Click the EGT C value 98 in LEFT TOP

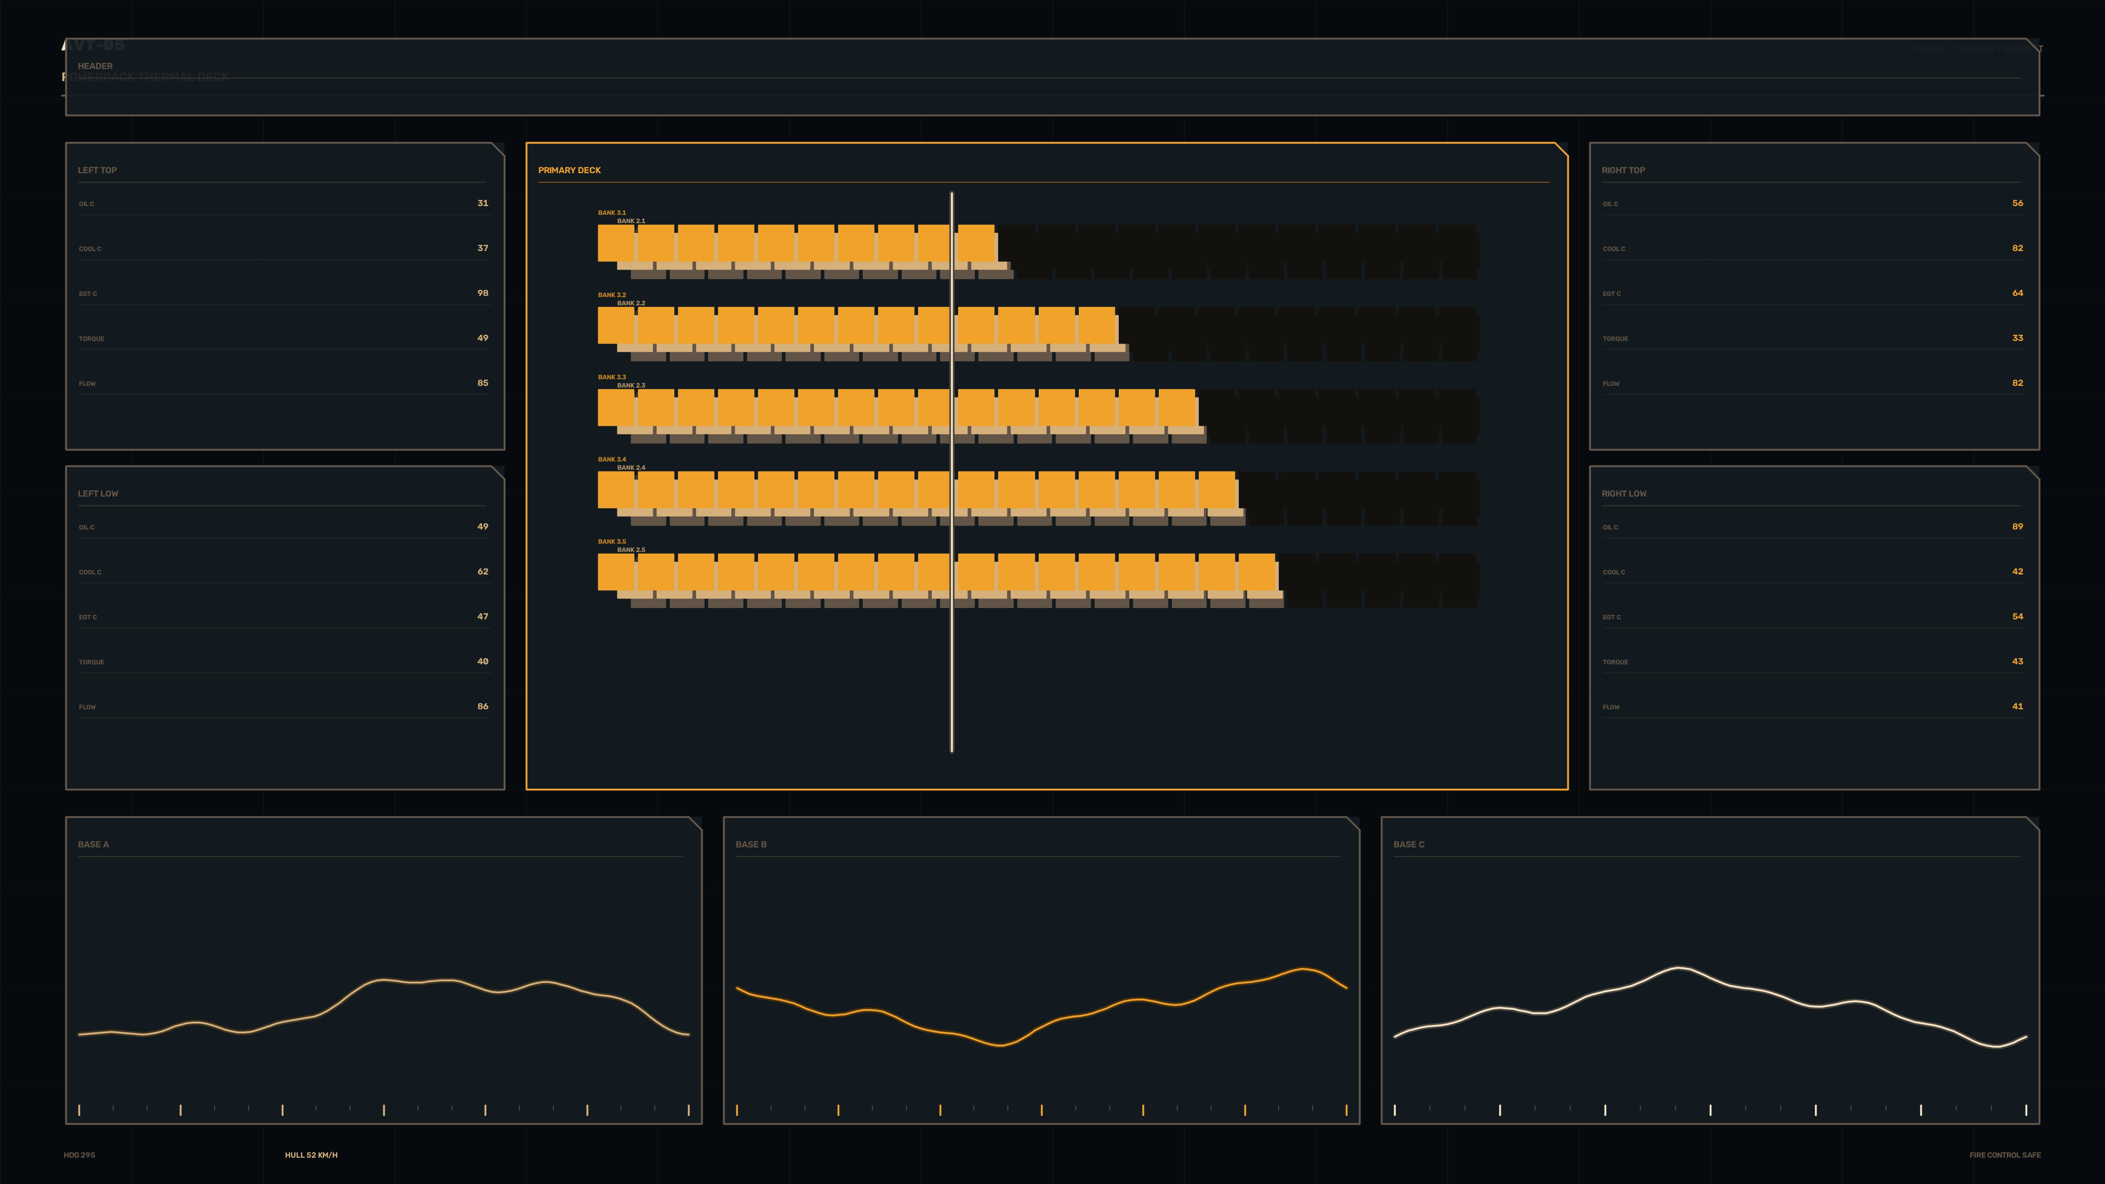click(x=482, y=293)
